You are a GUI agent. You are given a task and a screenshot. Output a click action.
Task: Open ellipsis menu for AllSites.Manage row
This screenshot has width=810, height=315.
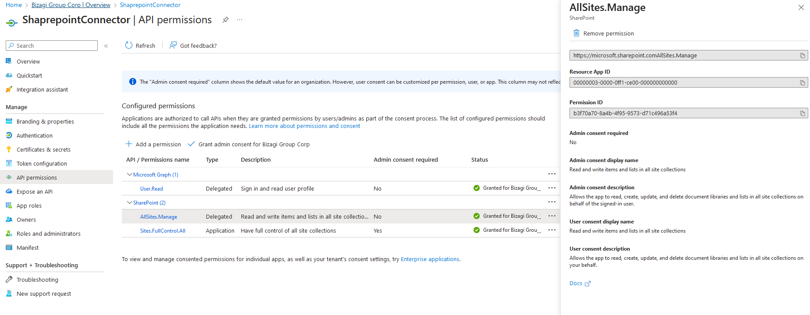(552, 216)
